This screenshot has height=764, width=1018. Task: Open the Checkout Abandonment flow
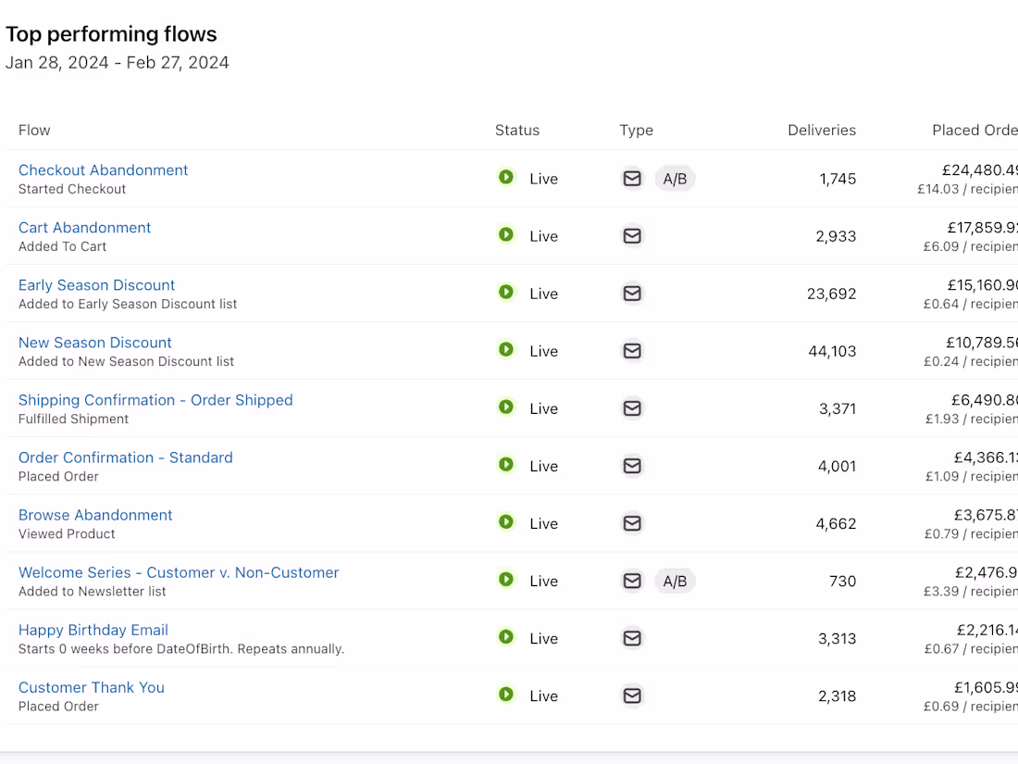[103, 169]
